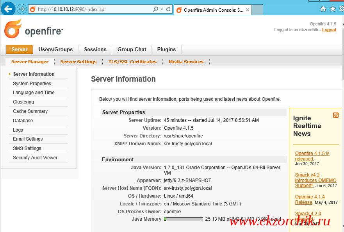Open the 'Openfire 4.1.5 is released' news link
This screenshot has height=232, width=344.
click(312, 156)
